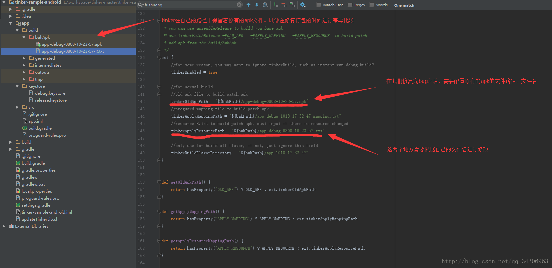Viewport: 552px width, 268px height.
Task: Expand the tmp folder
Action: pyautogui.click(x=24, y=79)
